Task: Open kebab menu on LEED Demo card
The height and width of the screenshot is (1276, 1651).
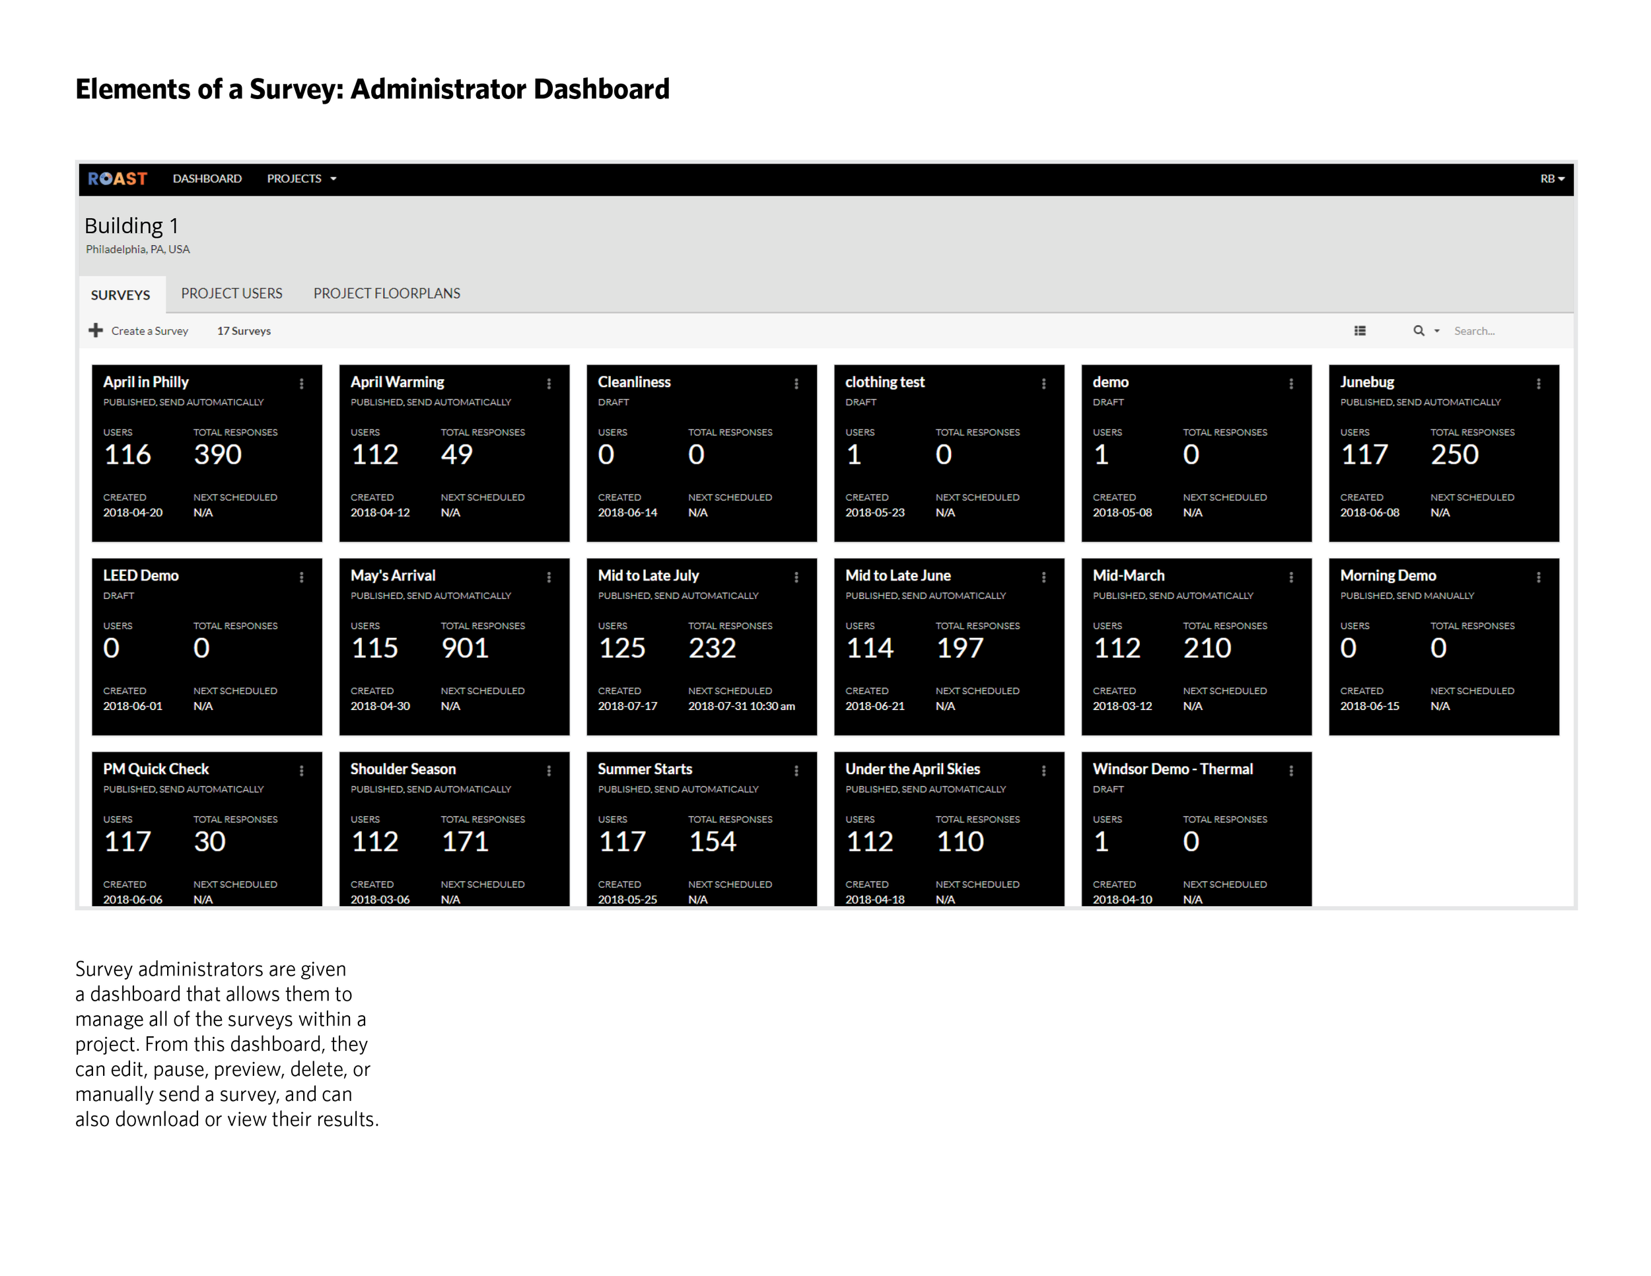Action: 302,577
